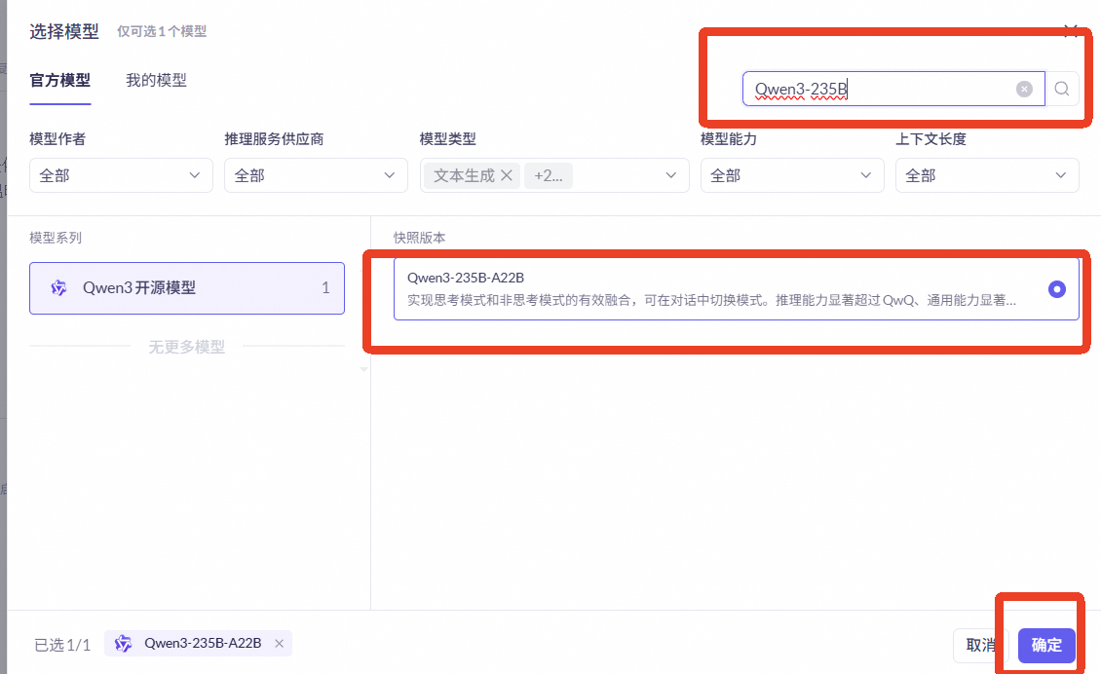
Task: Open the 上下文长度 dropdown
Action: pyautogui.click(x=987, y=175)
